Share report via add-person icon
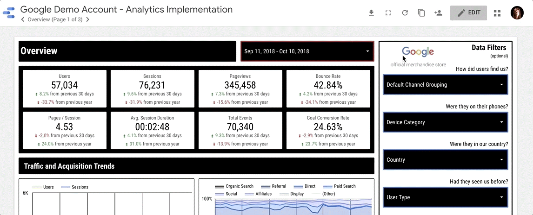 [x=438, y=13]
